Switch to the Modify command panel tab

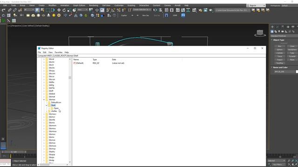[x=278, y=27]
